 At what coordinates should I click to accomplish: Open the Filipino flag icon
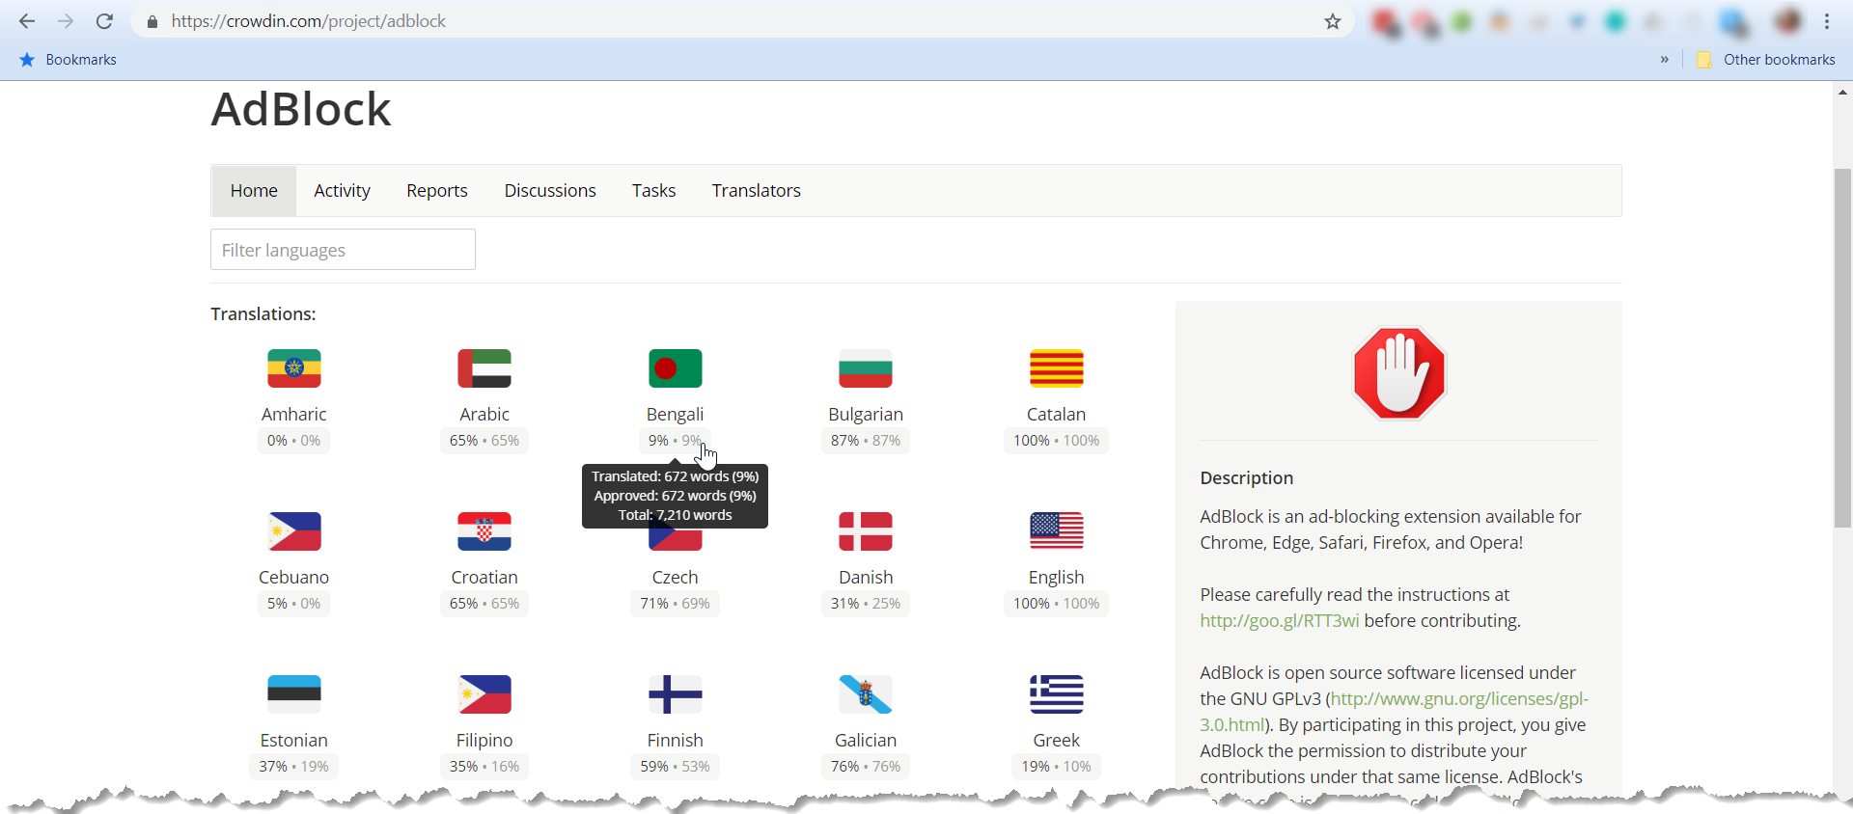(x=484, y=694)
